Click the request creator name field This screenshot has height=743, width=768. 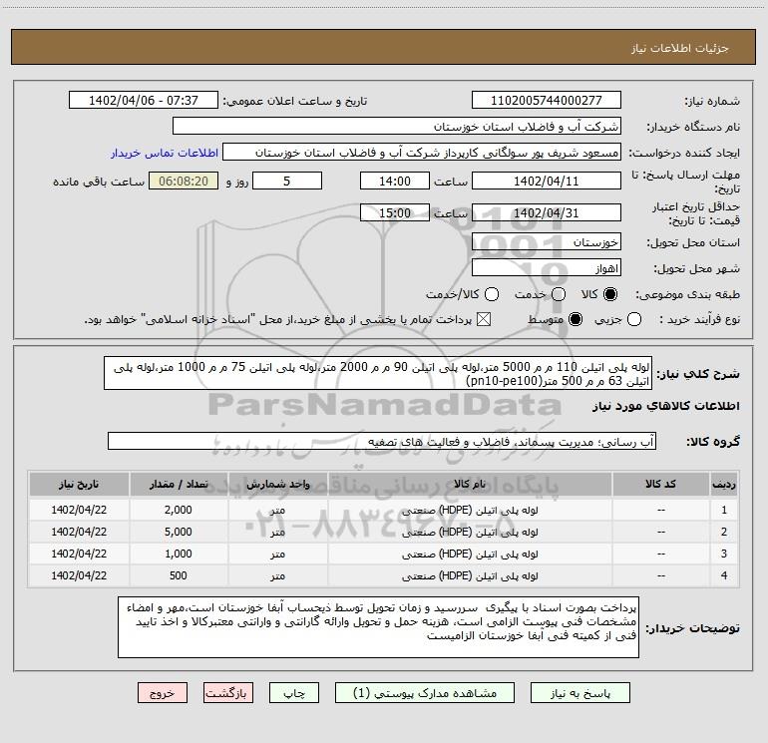[422, 153]
